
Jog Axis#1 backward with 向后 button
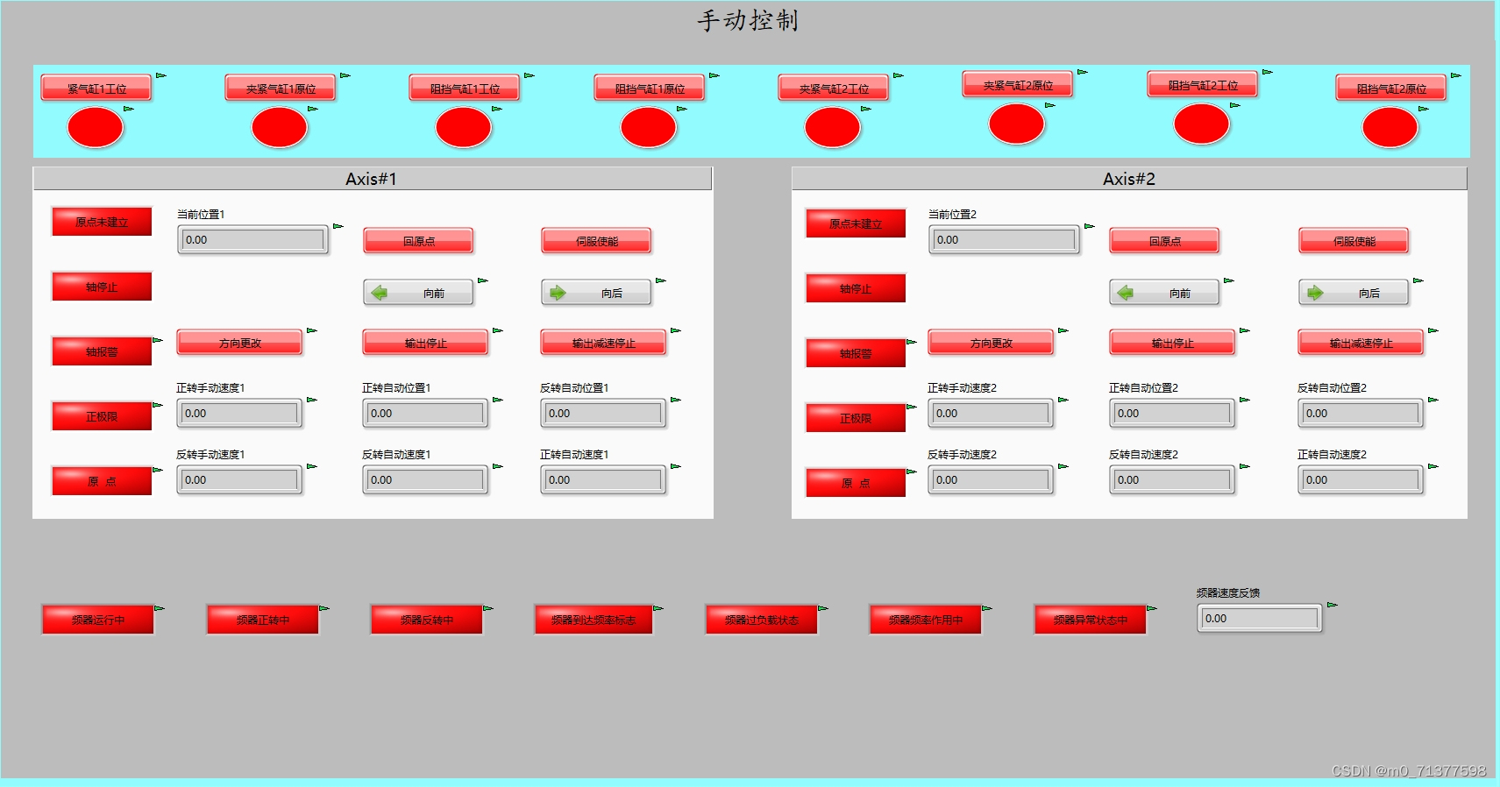tap(597, 293)
